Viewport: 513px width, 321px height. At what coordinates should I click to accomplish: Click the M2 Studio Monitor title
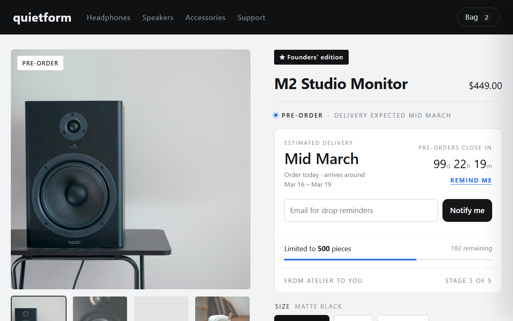[341, 84]
